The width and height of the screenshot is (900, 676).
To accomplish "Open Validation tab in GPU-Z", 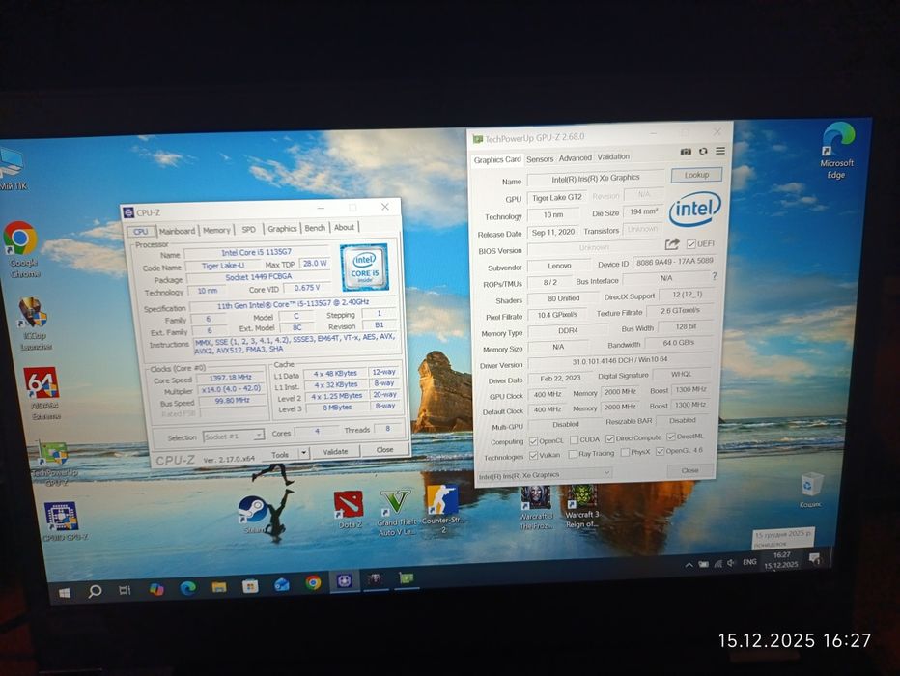I will (613, 156).
